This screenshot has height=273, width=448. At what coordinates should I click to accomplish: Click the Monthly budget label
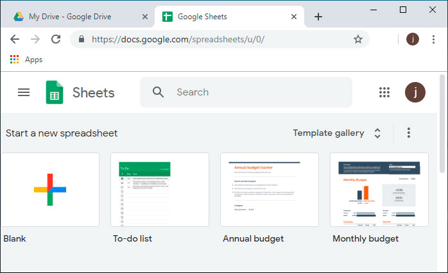tap(365, 239)
